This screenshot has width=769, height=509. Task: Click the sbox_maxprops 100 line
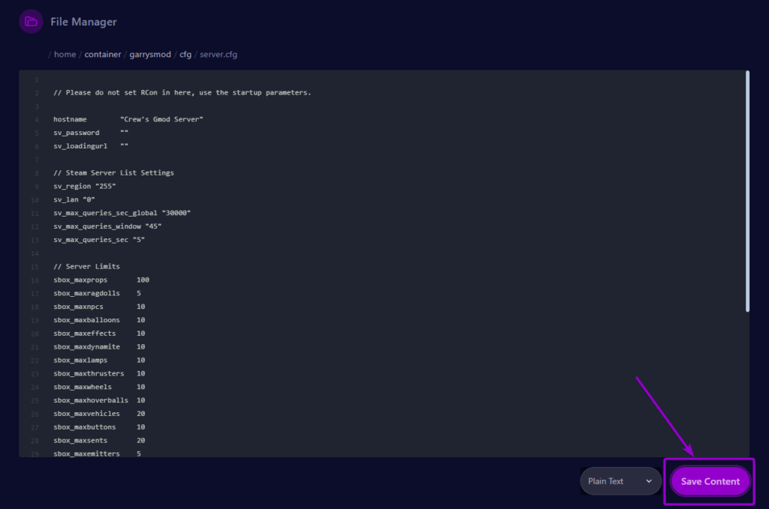pos(101,280)
